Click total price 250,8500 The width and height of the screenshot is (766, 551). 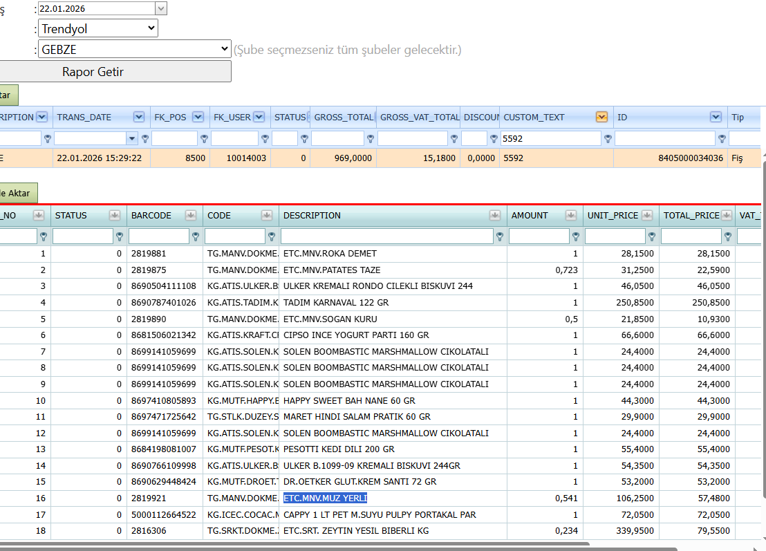[x=711, y=302]
